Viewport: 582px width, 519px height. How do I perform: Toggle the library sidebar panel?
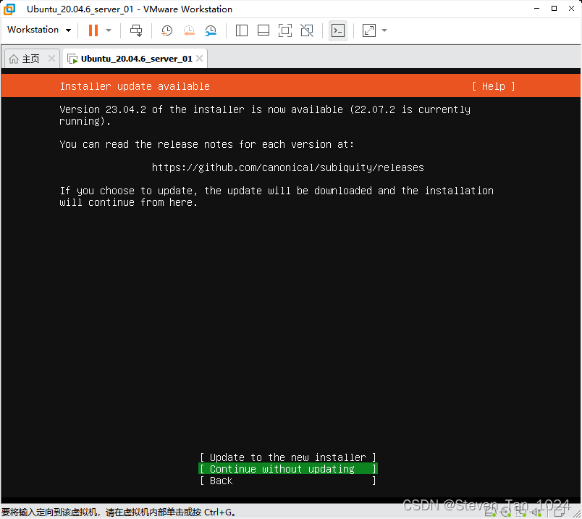241,30
